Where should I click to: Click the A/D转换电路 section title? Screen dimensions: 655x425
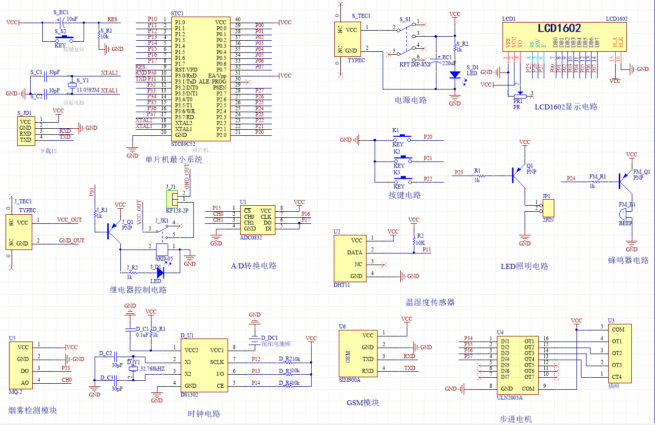(x=253, y=266)
